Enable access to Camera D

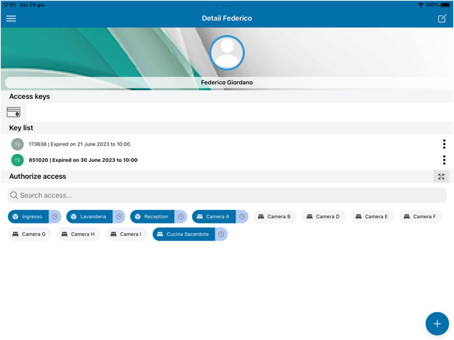324,216
